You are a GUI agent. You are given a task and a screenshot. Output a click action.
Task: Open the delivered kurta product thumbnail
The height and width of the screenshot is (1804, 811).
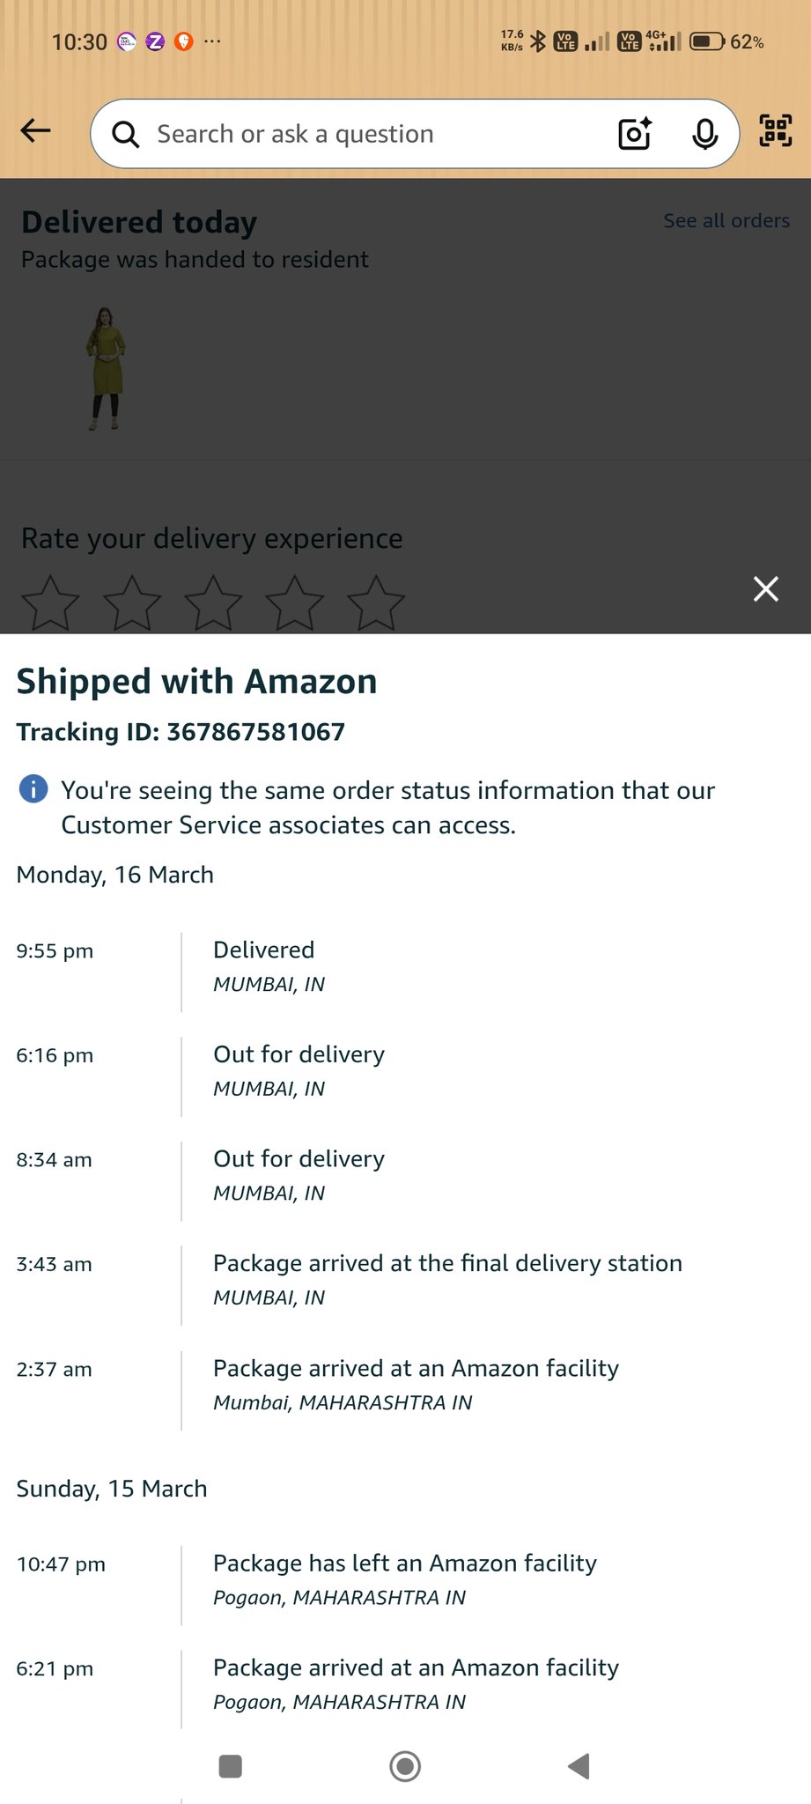[106, 368]
